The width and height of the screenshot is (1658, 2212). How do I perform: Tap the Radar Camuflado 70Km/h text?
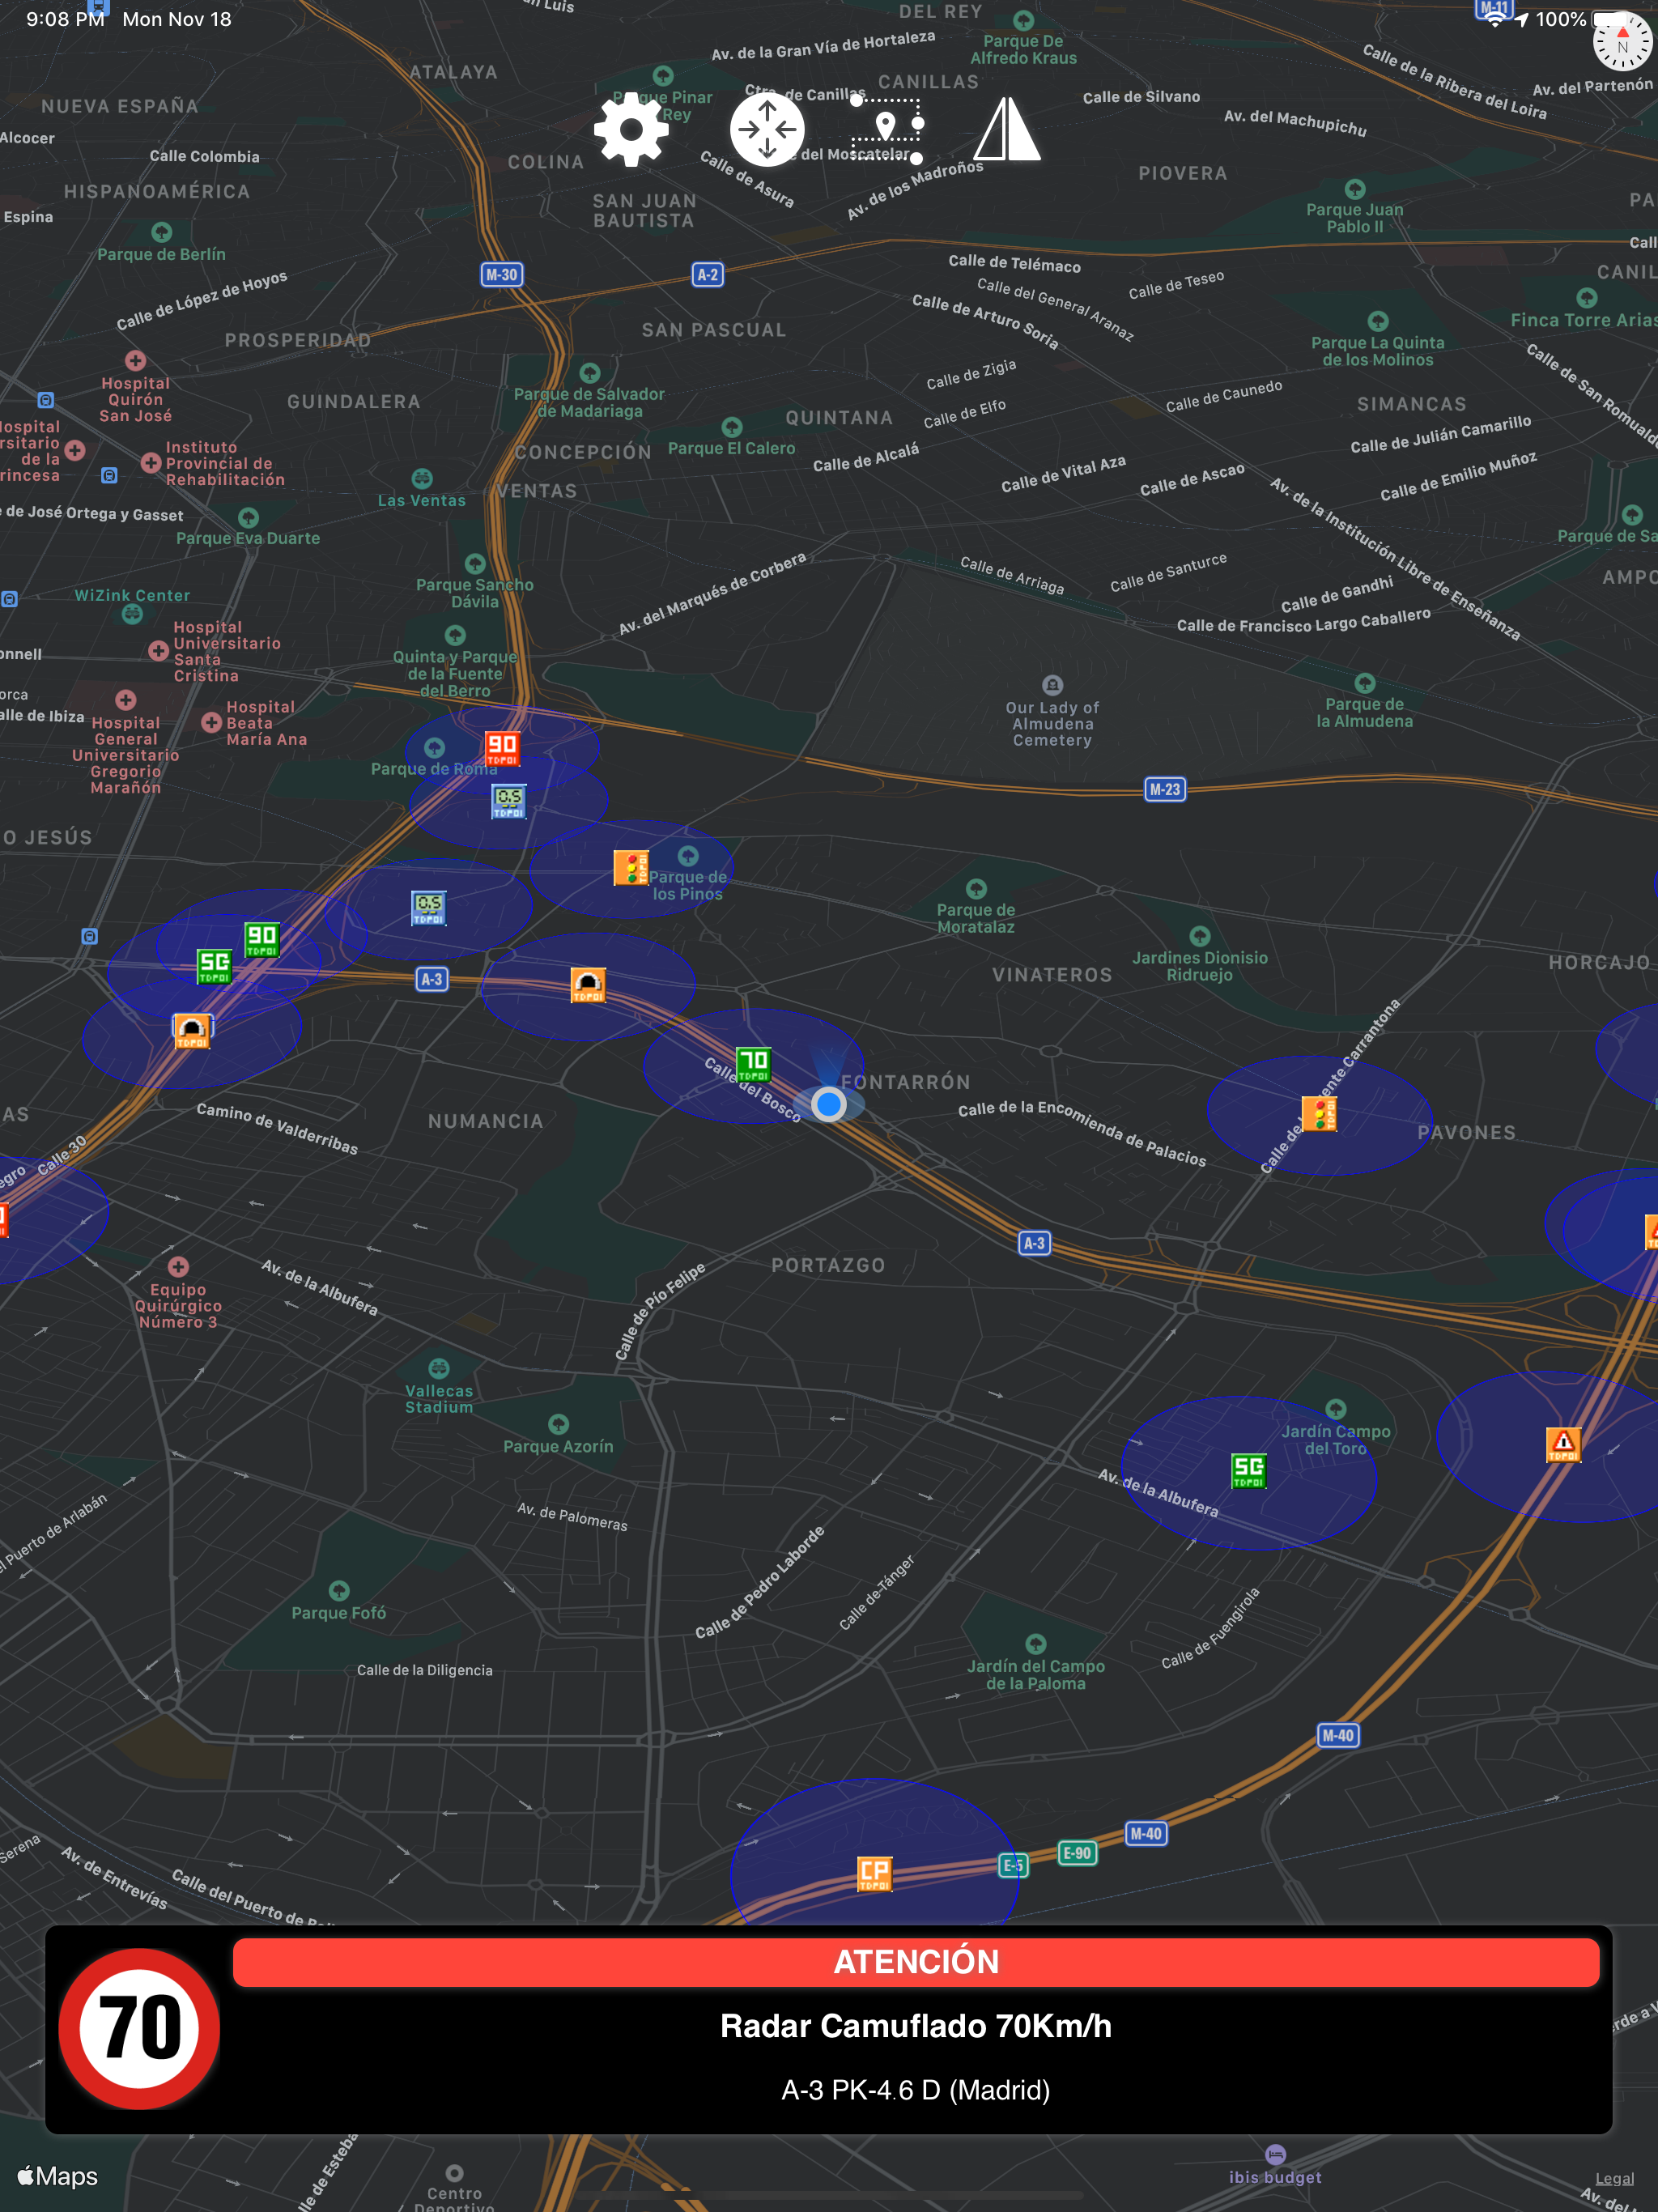coord(915,2026)
